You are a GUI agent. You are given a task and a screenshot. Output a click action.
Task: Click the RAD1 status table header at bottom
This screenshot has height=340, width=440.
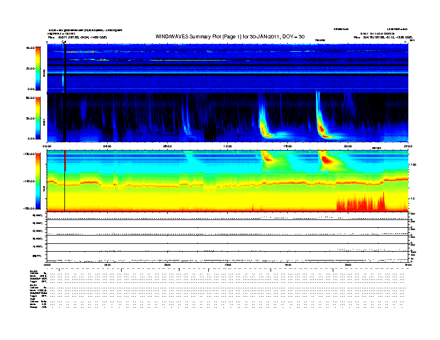33,286
